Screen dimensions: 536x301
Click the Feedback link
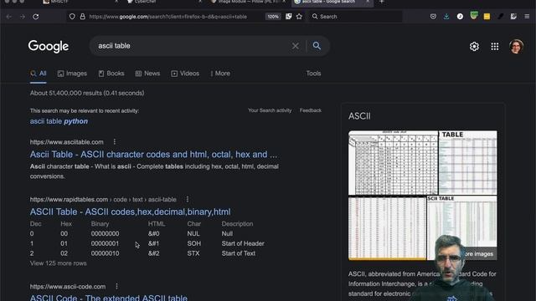tap(311, 110)
